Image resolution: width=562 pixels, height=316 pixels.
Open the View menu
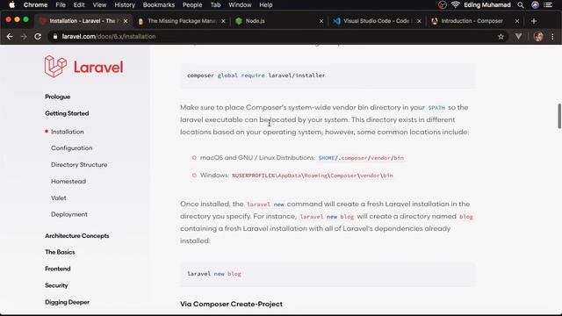click(99, 5)
